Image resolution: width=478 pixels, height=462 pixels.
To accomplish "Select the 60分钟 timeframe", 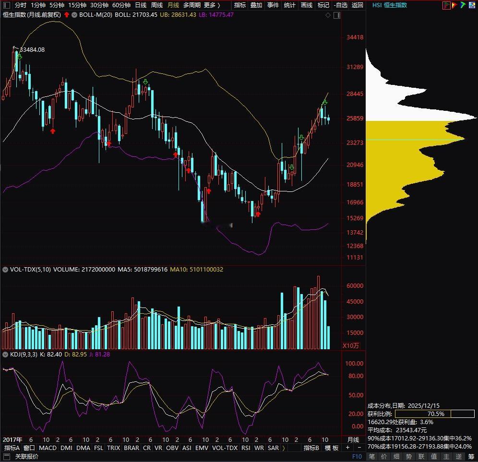I will (121, 5).
